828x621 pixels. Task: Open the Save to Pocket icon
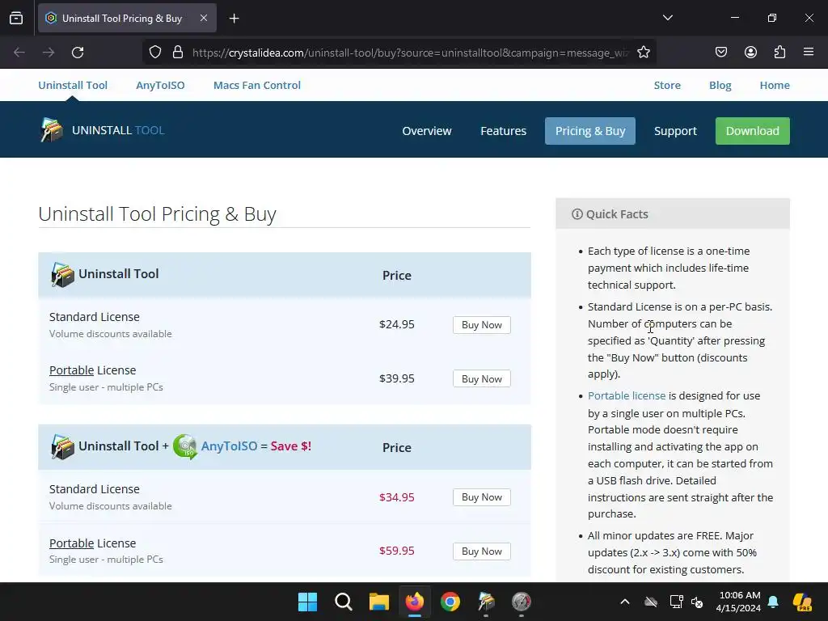720,52
